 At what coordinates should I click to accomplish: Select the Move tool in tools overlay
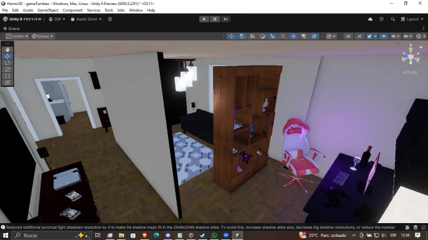click(8, 56)
